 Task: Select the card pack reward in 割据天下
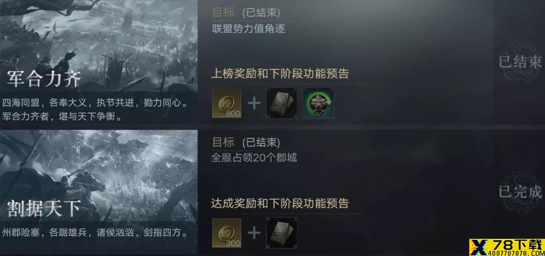282,233
